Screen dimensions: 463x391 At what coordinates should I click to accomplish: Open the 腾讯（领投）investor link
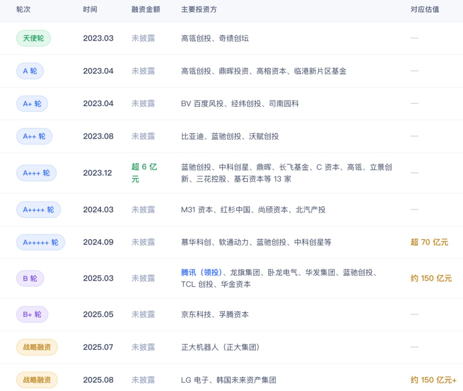(202, 273)
